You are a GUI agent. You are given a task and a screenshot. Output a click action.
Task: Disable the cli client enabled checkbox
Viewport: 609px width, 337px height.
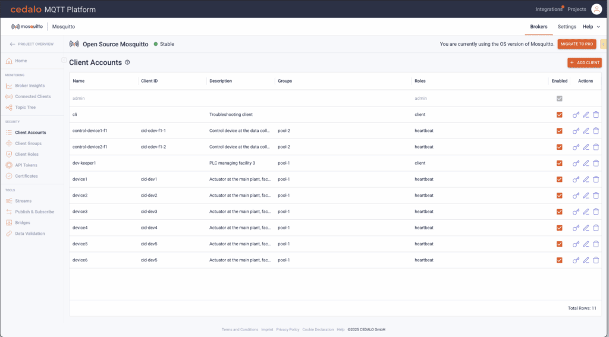click(559, 115)
